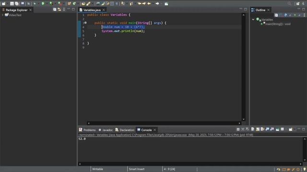Click the Writable status bar entry
Viewport: 307px width, 172px height.
tap(97, 169)
